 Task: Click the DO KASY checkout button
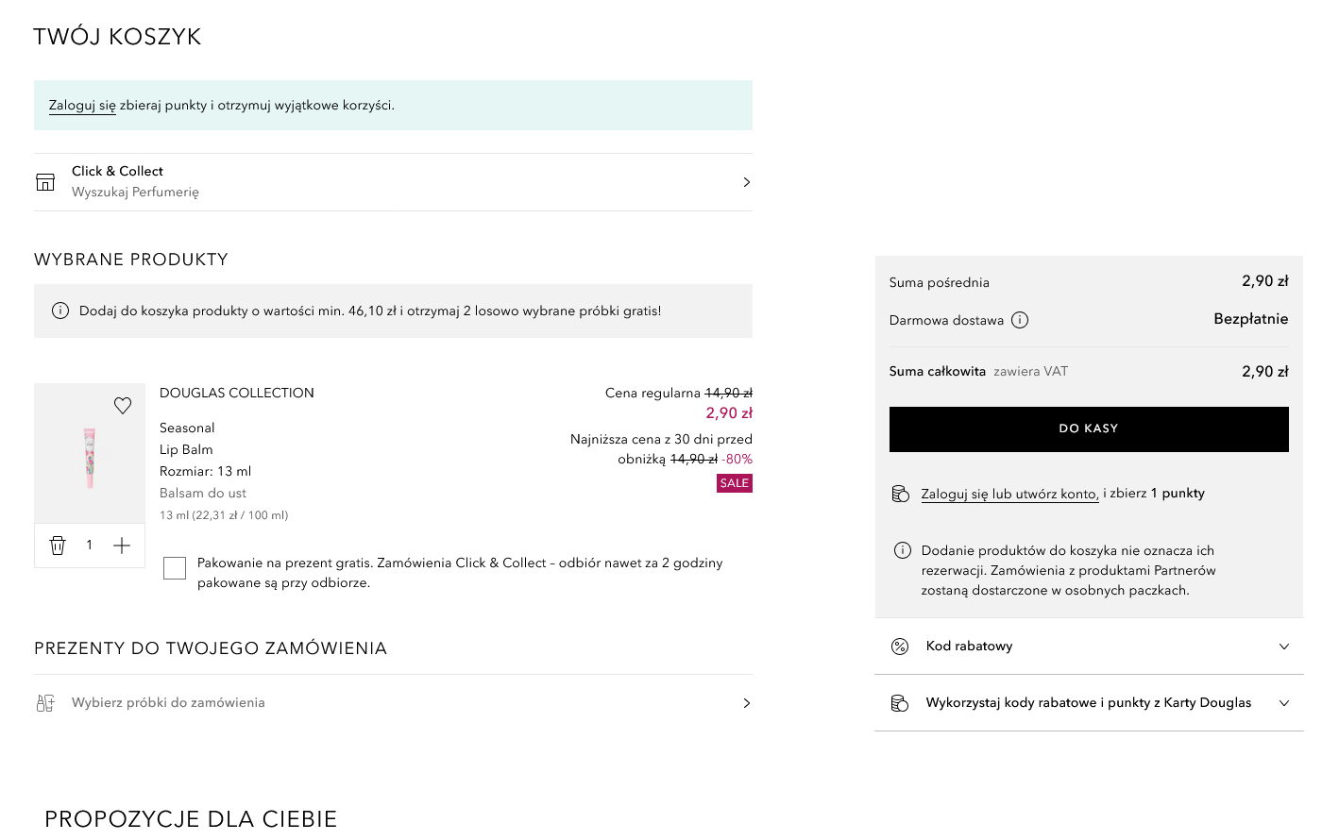(1089, 429)
